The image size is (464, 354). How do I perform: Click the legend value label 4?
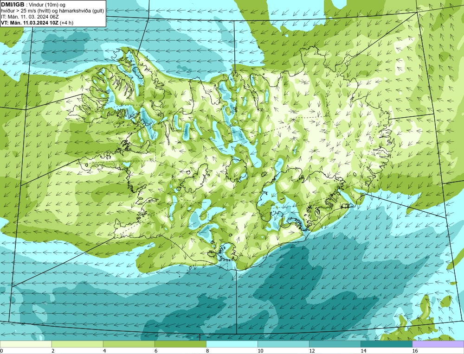tap(104, 351)
